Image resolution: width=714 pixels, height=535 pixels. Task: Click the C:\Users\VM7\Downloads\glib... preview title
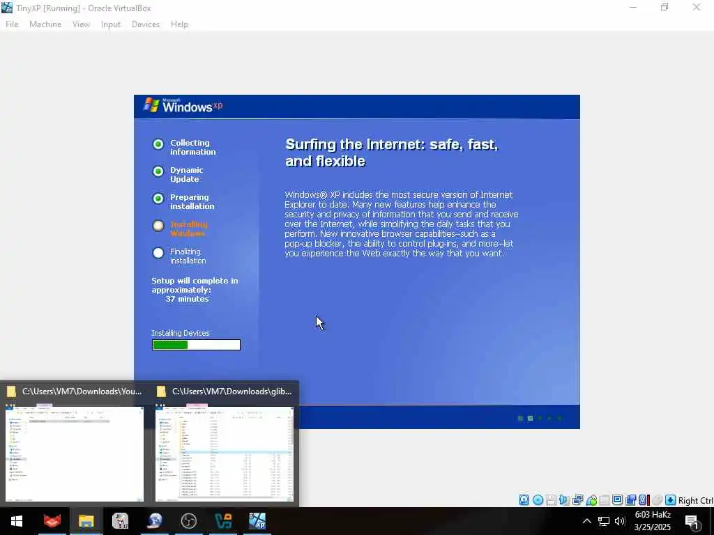[231, 391]
